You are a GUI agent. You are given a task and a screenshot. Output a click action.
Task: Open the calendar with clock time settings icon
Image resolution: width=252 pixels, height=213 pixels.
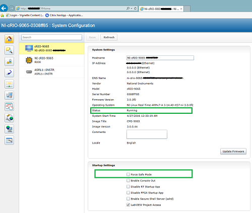tap(9, 106)
